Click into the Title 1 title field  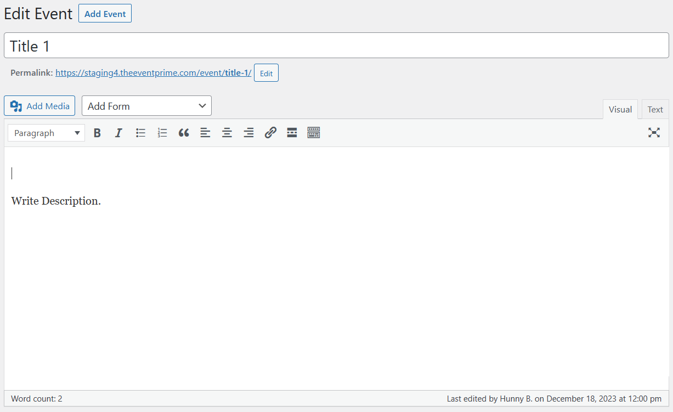click(336, 46)
